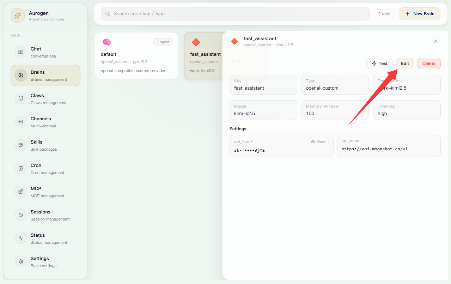Viewport: 451px width, 284px height.
Task: Select the fast_assistant brain card
Action: (203, 56)
